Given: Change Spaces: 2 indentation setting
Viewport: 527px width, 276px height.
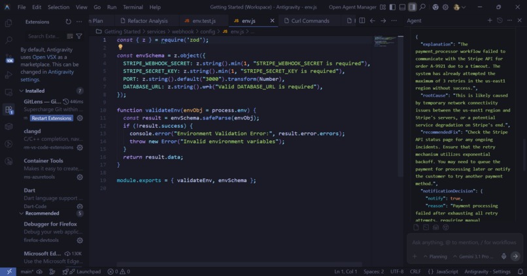Looking at the screenshot, I should point(373,271).
